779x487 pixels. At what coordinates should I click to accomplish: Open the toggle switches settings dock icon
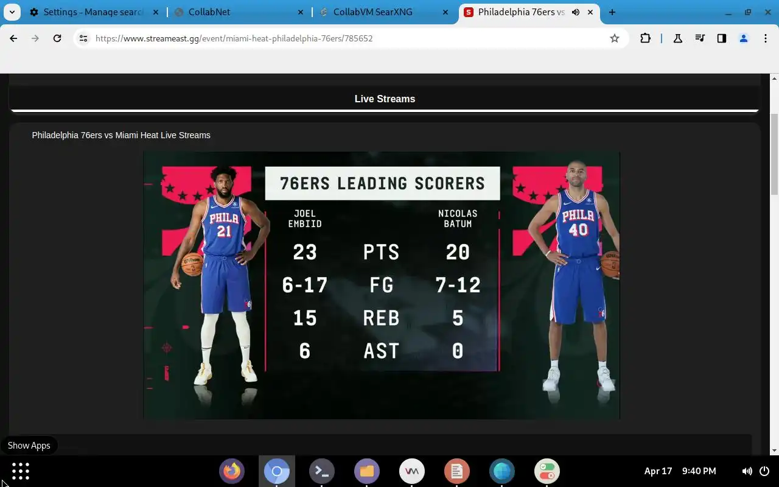click(547, 471)
